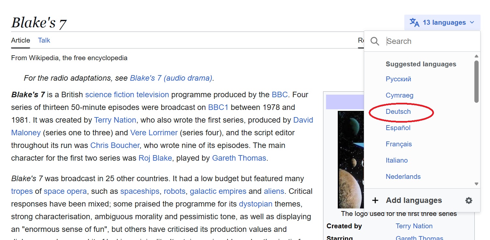Click the language list scrollbar thumb
Screen dimensions: 490x240
(476, 81)
